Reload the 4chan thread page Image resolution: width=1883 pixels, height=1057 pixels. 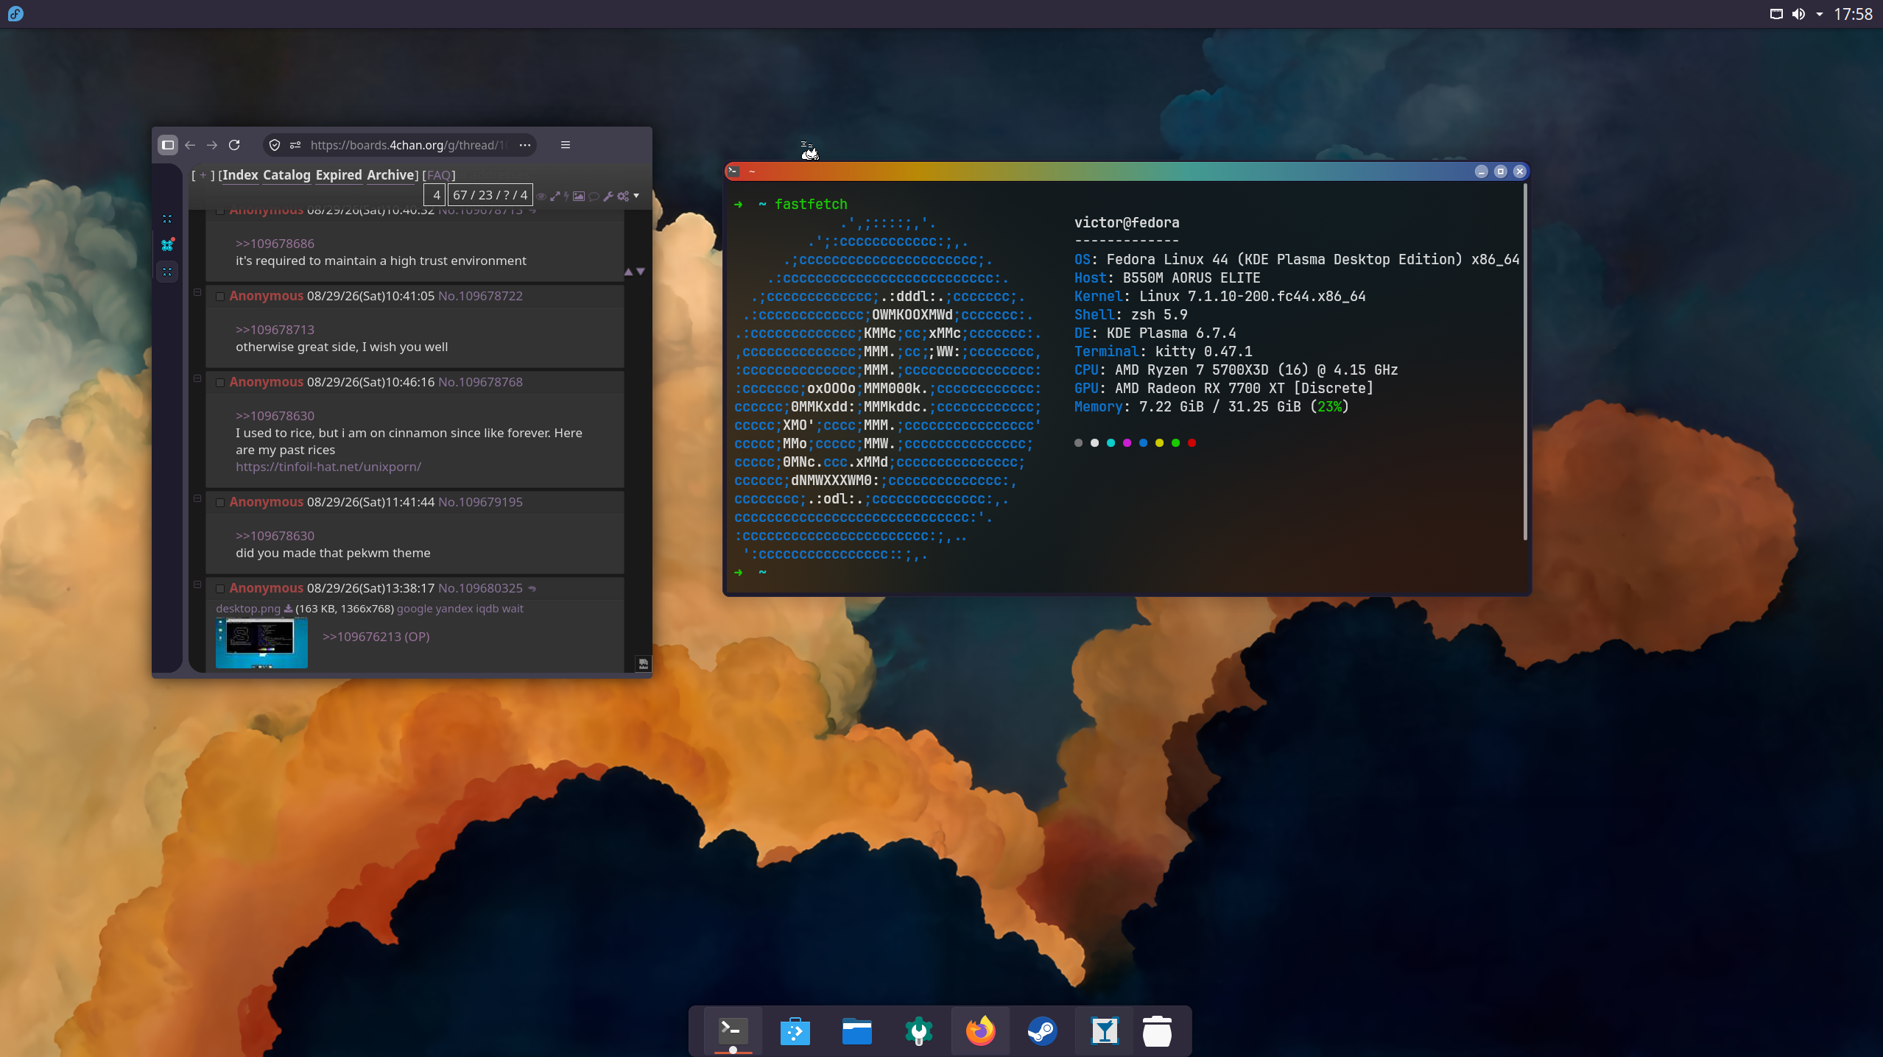pos(234,145)
